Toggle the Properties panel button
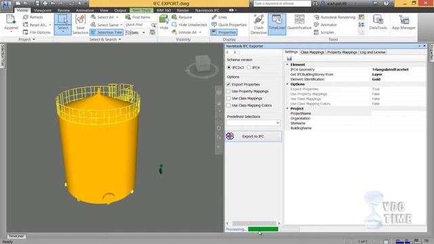This screenshot has width=434, height=244. point(224,33)
